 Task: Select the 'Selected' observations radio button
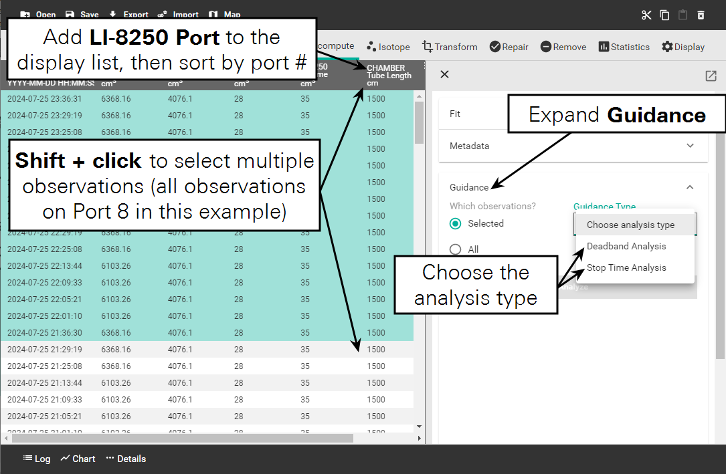[456, 224]
